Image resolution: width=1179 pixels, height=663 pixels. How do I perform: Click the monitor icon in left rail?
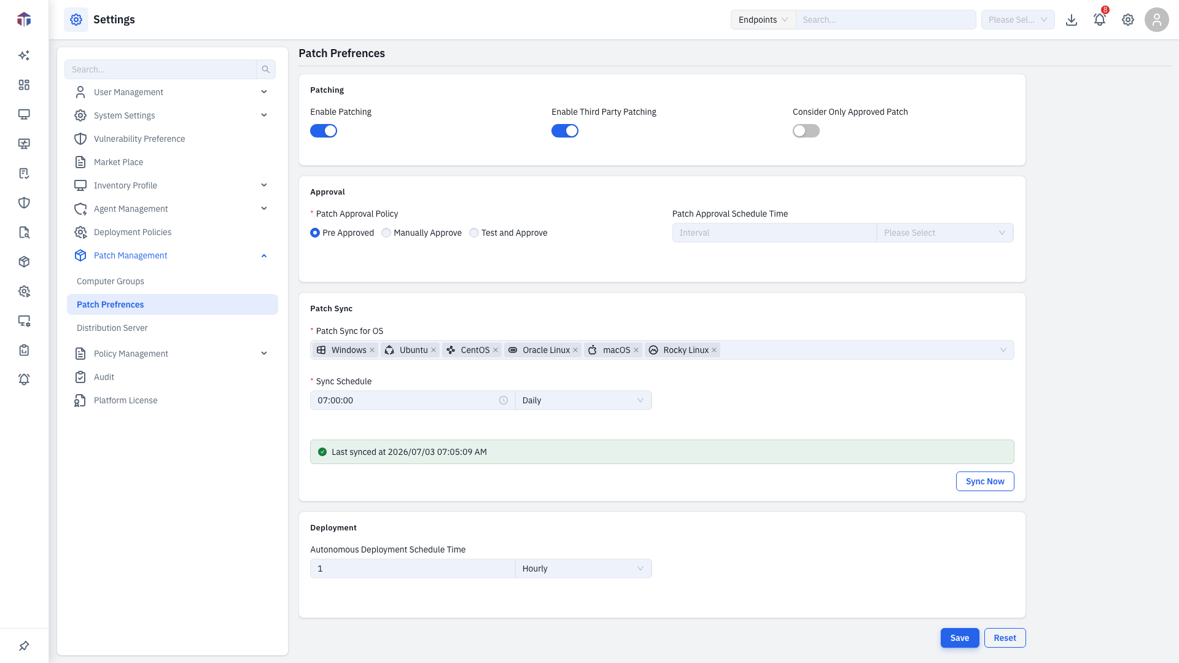[x=24, y=114]
